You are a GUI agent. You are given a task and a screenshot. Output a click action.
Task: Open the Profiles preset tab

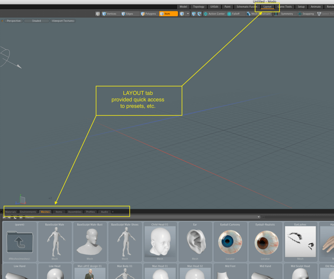click(90, 212)
